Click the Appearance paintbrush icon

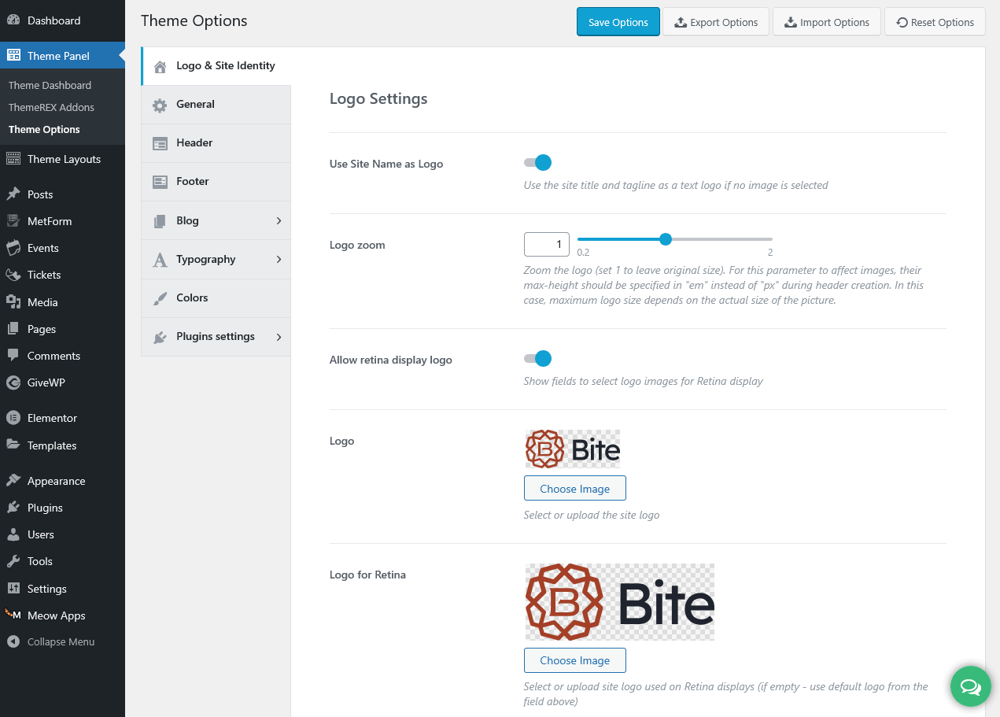(x=13, y=481)
